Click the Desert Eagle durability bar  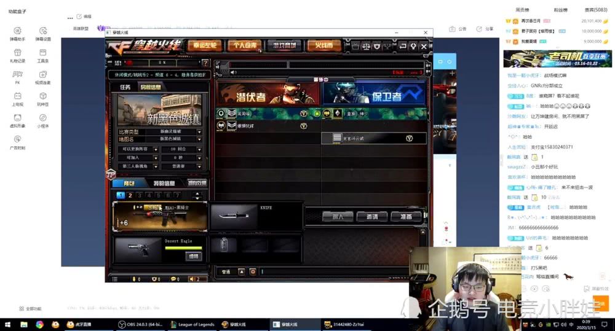(x=183, y=248)
